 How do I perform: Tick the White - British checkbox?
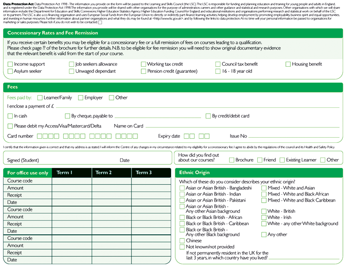pos(264,211)
